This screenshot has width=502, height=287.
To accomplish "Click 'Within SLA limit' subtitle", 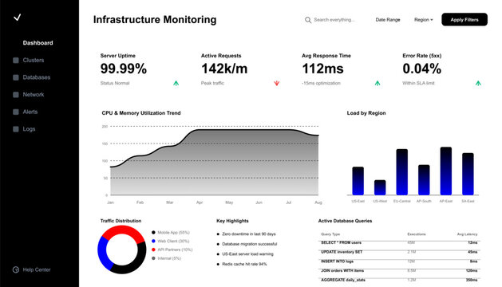I will pos(418,83).
